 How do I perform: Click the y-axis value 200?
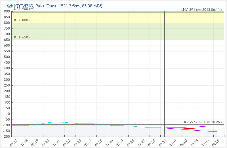[x=7, y=91]
